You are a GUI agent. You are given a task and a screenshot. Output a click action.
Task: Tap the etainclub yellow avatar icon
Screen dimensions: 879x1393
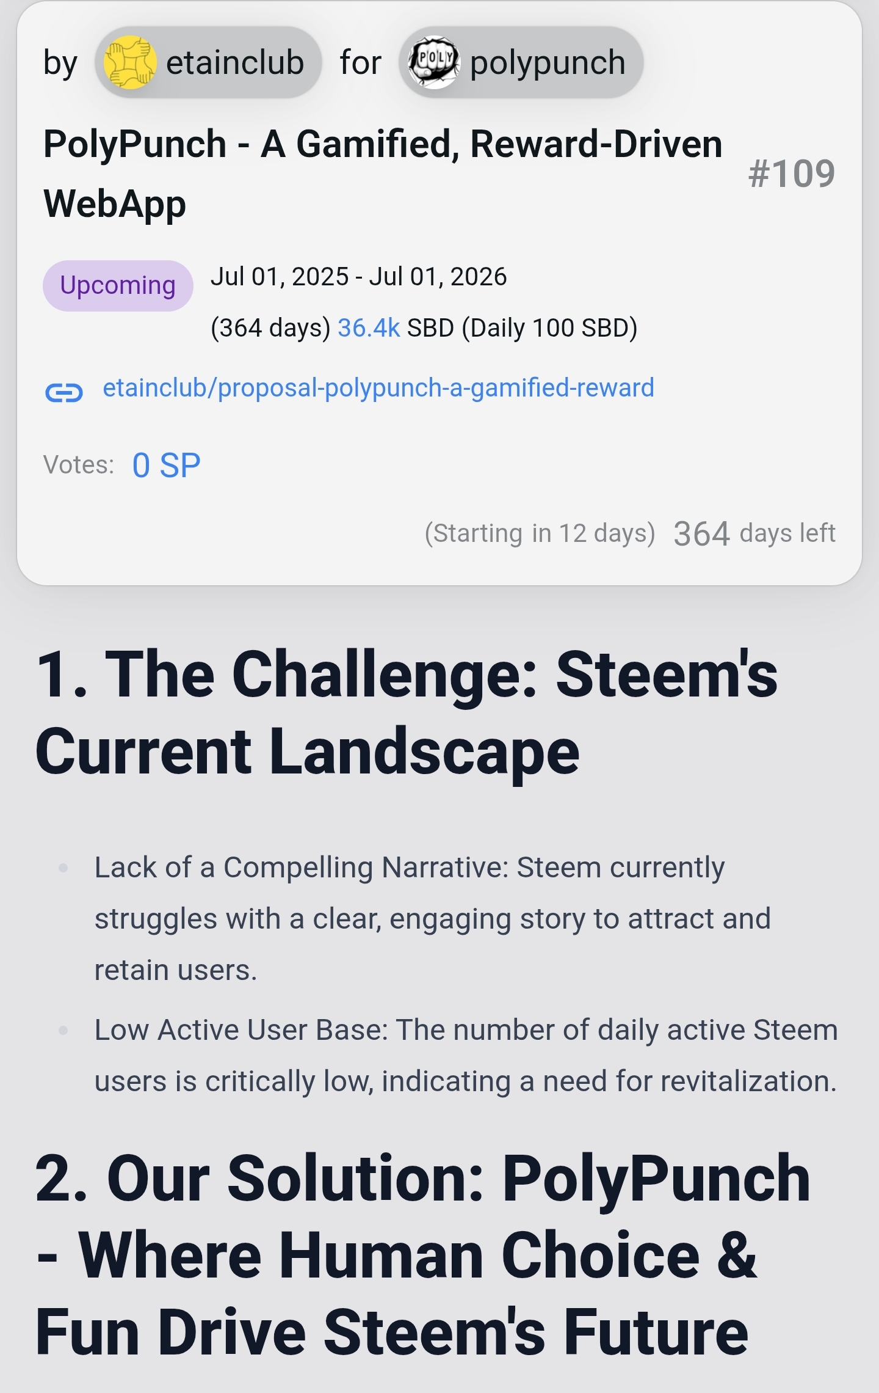pyautogui.click(x=129, y=62)
